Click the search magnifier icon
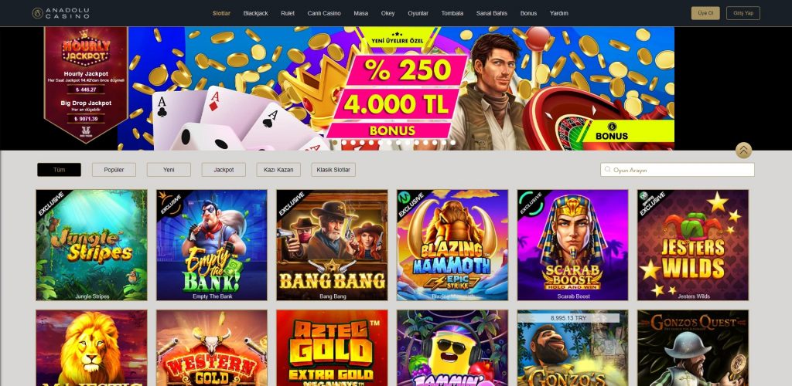 608,170
